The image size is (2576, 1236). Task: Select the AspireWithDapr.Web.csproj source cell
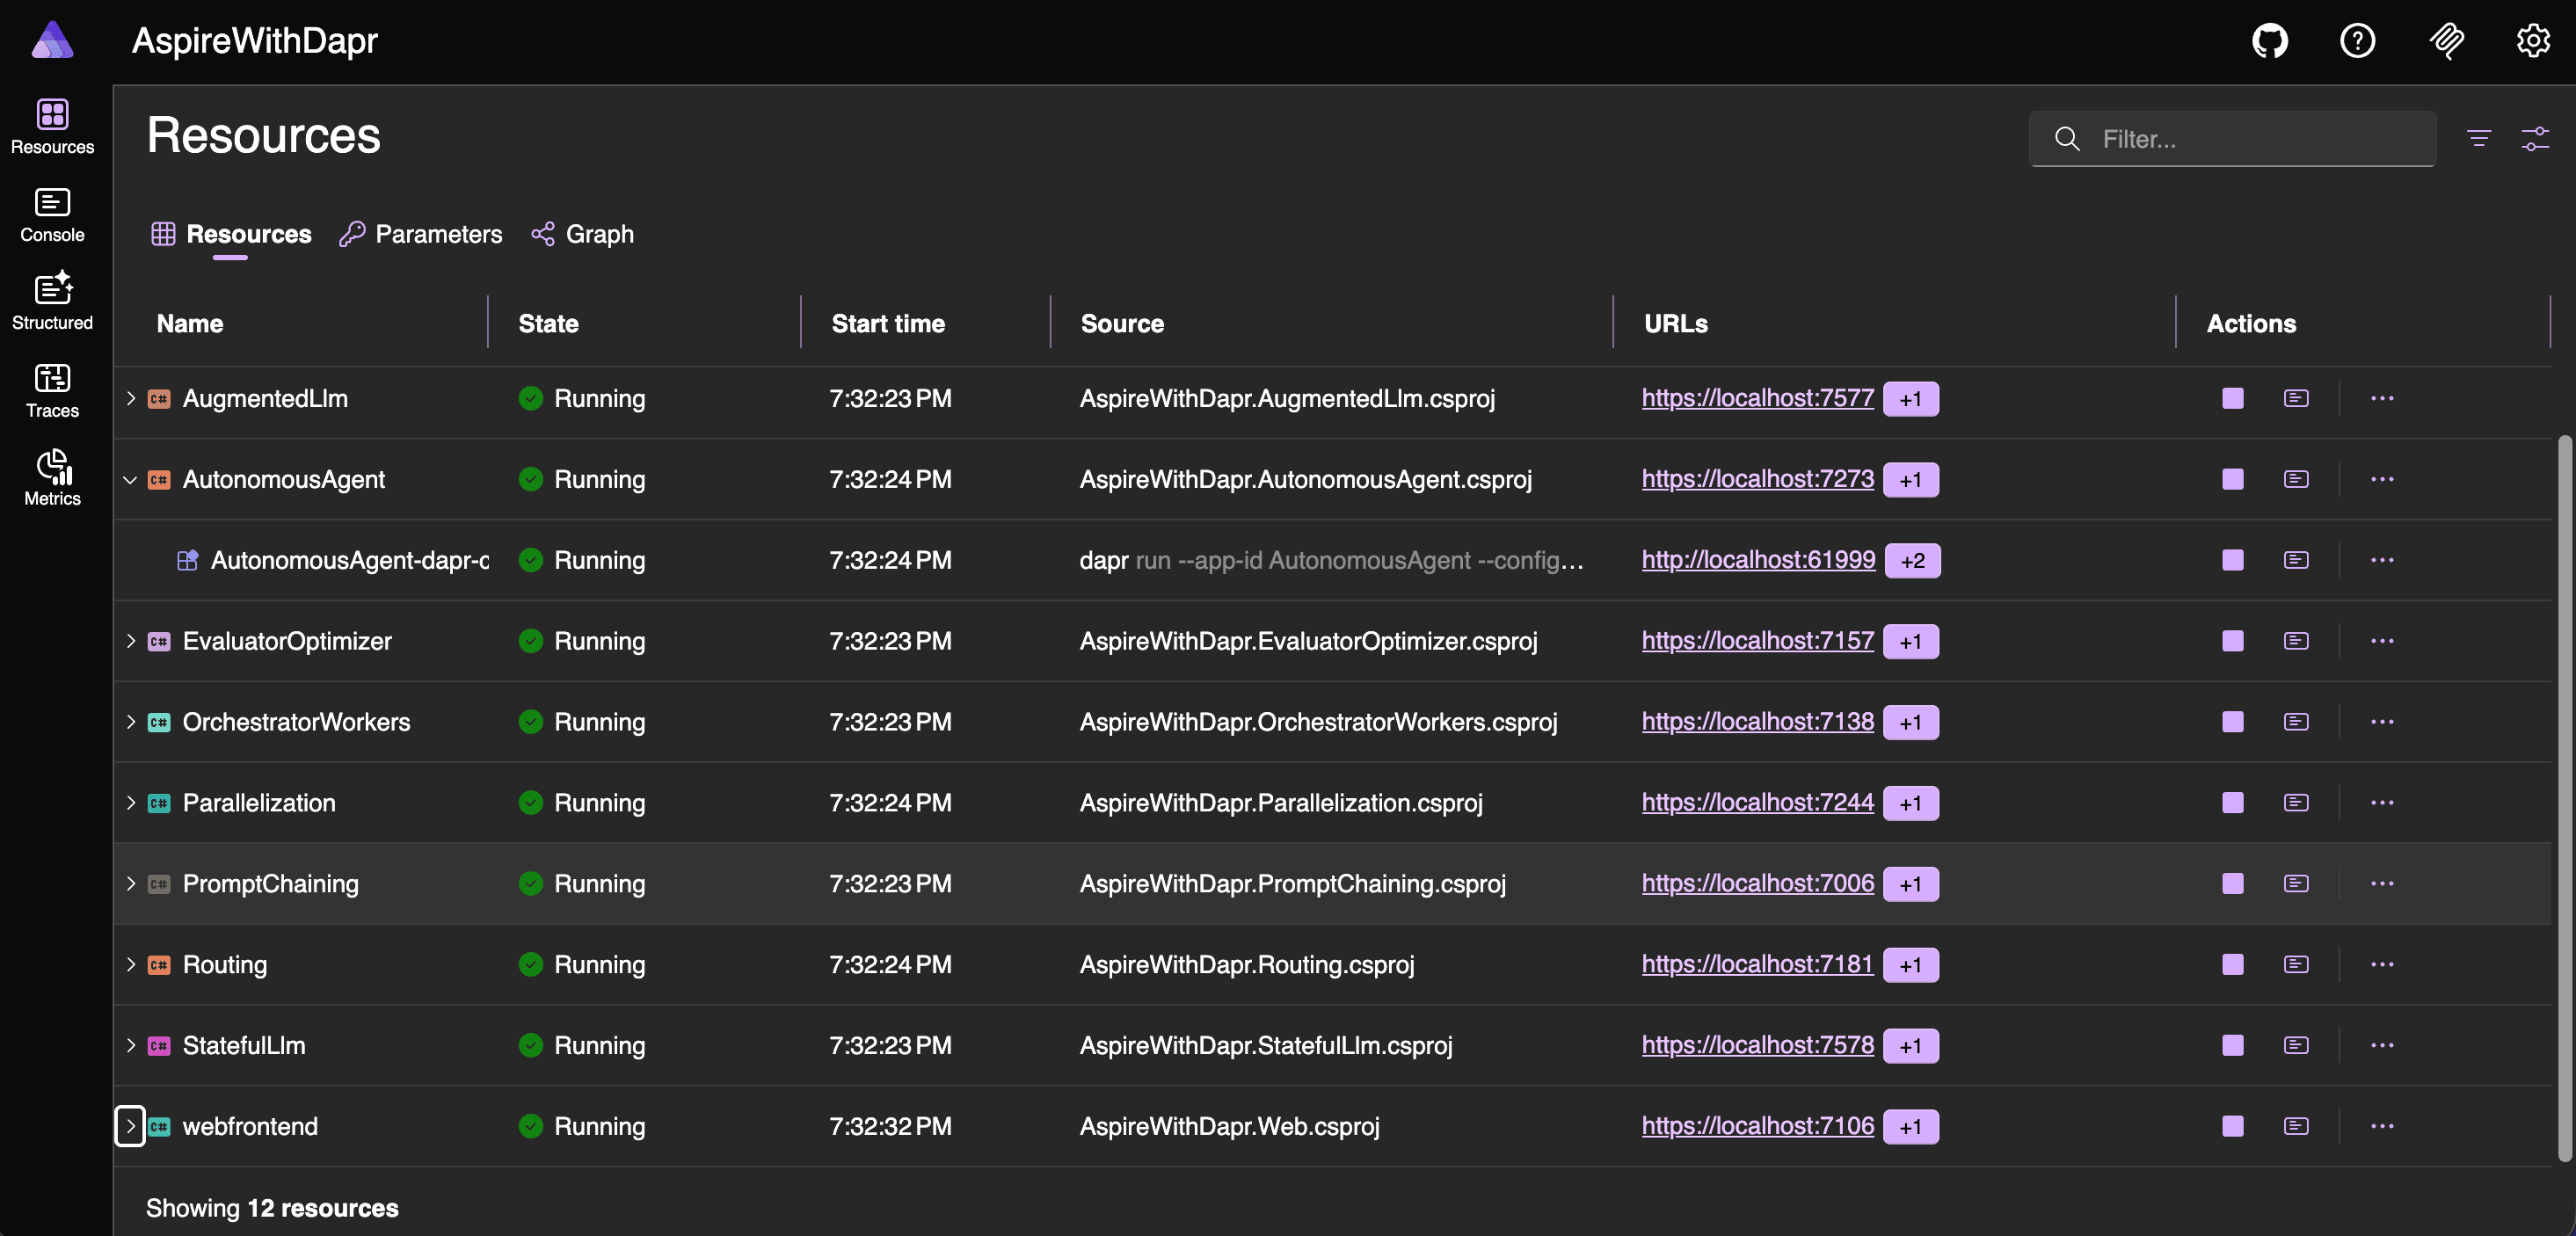tap(1229, 1127)
